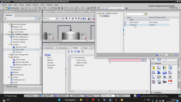Viewport: 181px width, 102px height.
Task: Expand Screen management node
Action: point(9,55)
